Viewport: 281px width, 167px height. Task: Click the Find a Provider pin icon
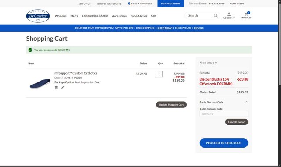point(129,4)
